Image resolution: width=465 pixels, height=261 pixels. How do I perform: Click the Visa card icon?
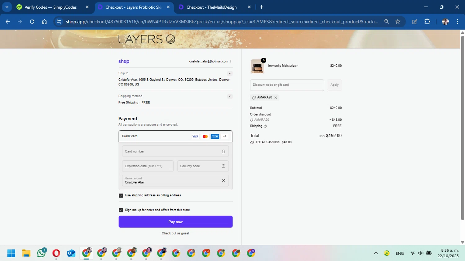coord(195,137)
